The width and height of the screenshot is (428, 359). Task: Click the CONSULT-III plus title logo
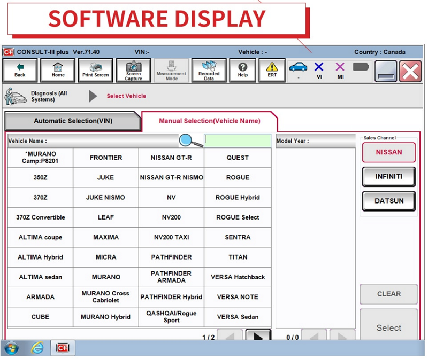click(9, 52)
